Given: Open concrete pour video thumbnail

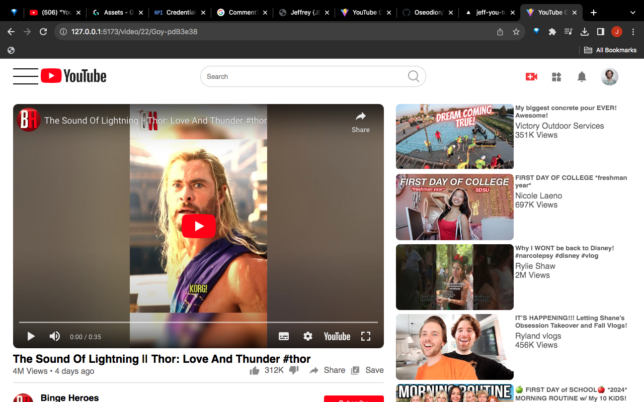Looking at the screenshot, I should click(455, 136).
